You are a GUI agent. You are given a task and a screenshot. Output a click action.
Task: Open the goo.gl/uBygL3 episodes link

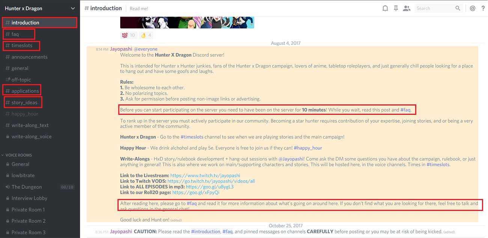(x=209, y=187)
